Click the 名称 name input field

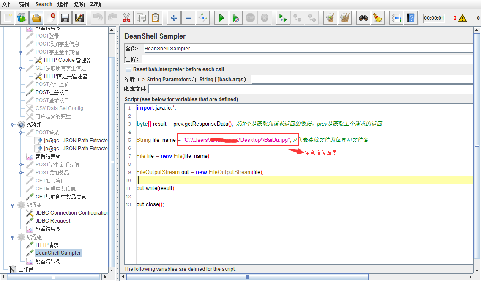click(x=308, y=49)
